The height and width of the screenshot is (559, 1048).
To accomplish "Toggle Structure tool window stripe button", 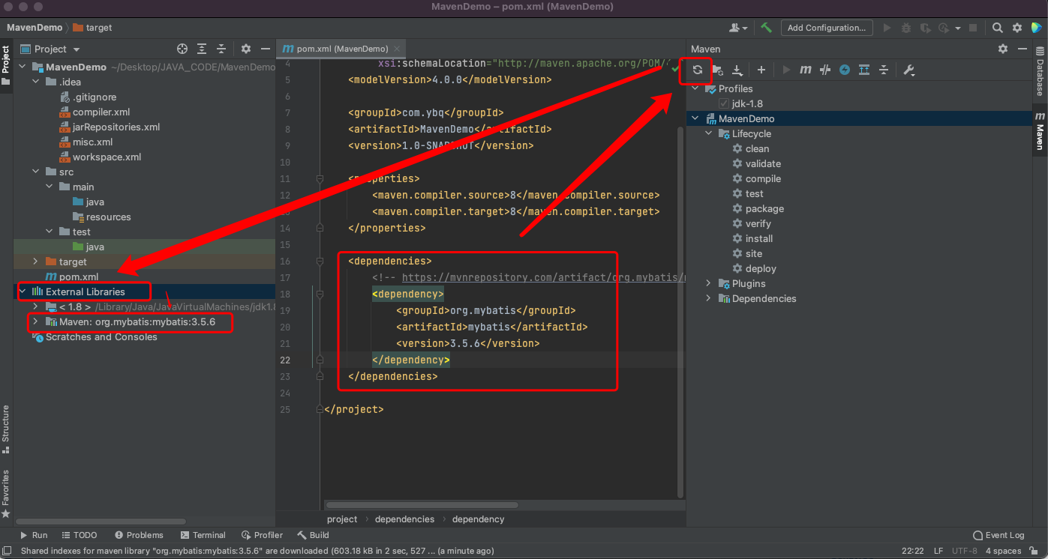I will click(x=6, y=429).
